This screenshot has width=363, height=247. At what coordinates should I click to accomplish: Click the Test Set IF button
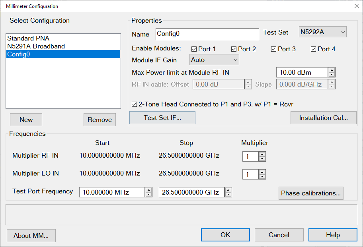pyautogui.click(x=162, y=118)
